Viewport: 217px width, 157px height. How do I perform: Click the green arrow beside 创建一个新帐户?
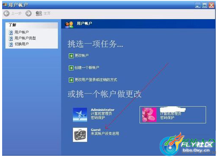tap(71, 68)
